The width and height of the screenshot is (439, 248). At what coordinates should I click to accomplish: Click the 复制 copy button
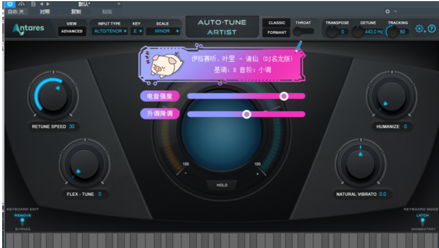click(x=76, y=11)
